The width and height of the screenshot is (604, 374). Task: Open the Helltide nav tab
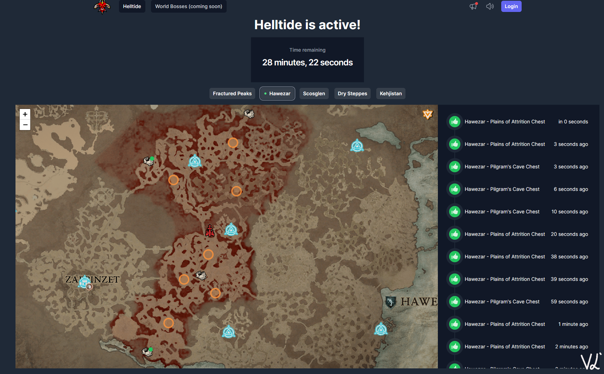[x=132, y=6]
